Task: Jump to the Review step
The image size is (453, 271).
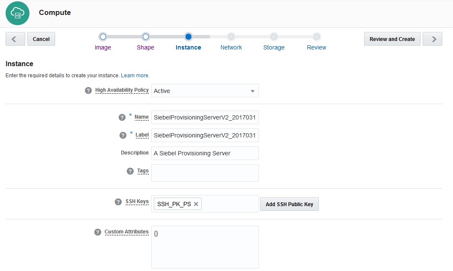Action: click(x=316, y=42)
